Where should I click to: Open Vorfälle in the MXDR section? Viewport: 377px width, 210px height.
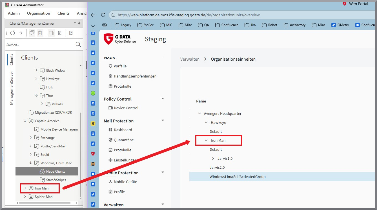[x=120, y=66]
